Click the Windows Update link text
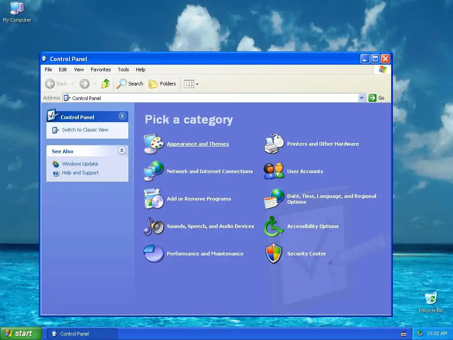Screen dimensions: 453x340 click(80, 164)
